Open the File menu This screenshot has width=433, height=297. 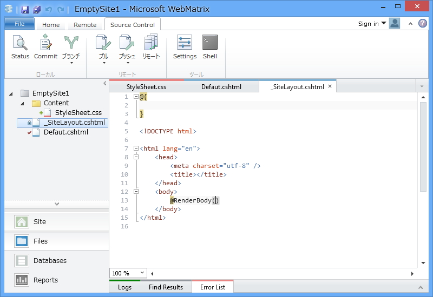[19, 24]
